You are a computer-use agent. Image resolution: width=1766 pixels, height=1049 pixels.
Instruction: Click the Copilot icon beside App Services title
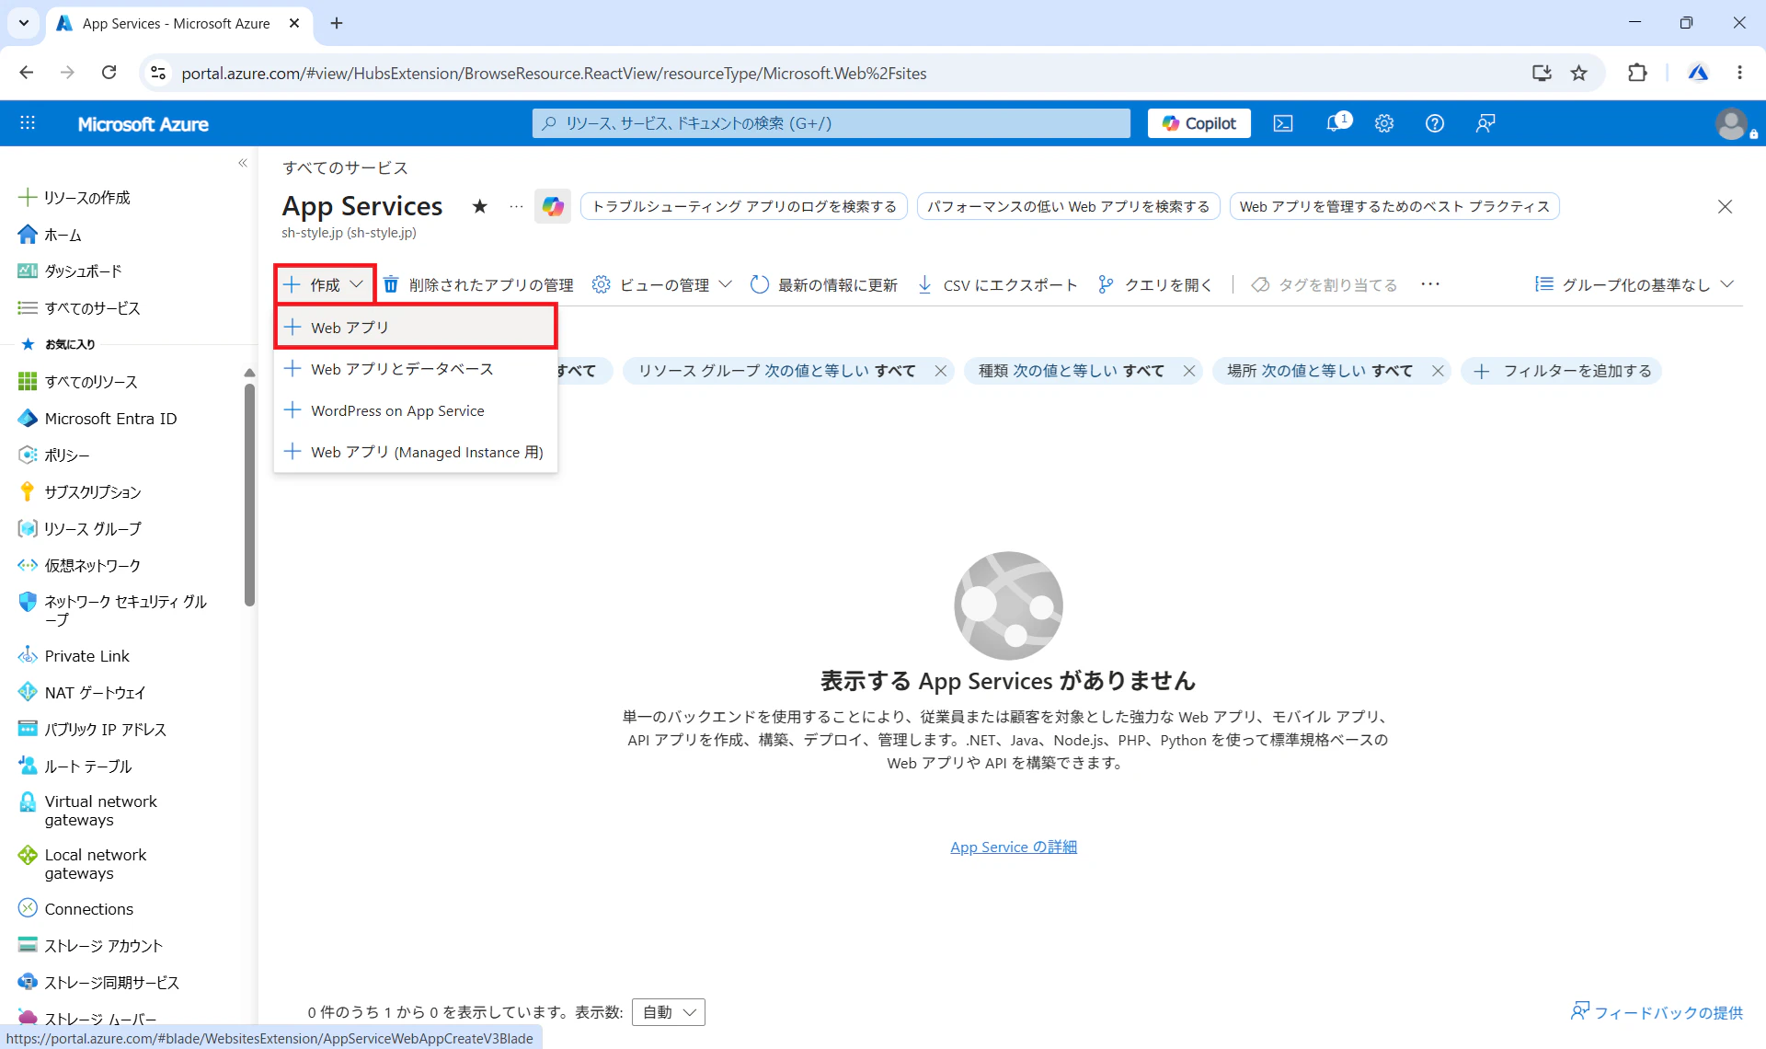click(x=553, y=206)
